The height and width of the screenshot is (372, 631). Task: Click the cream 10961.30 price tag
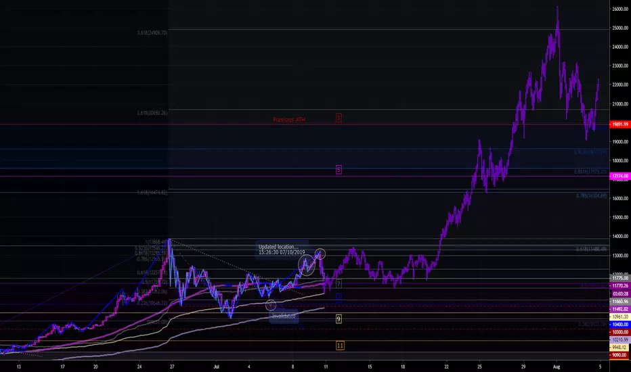[x=619, y=317]
